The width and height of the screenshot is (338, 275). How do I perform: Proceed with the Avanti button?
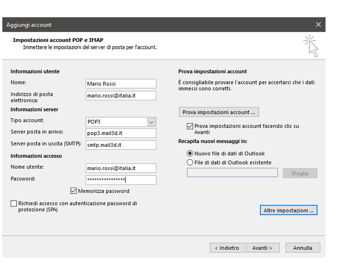pos(263,248)
